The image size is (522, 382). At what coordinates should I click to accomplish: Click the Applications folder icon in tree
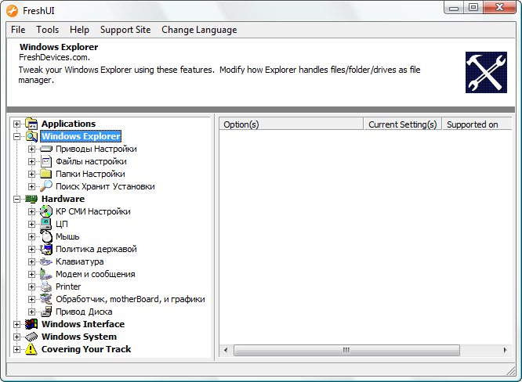click(x=31, y=124)
